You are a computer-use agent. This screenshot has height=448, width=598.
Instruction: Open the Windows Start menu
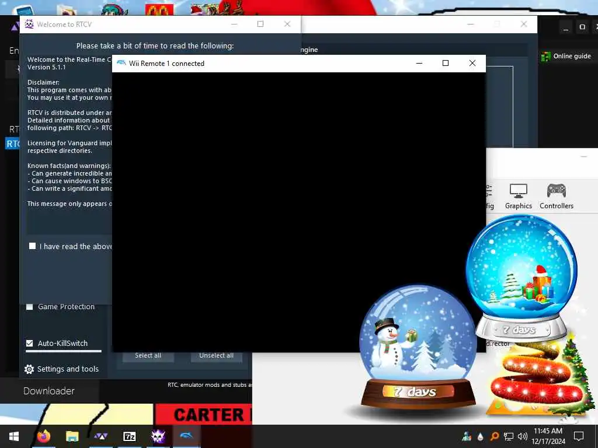pyautogui.click(x=14, y=436)
